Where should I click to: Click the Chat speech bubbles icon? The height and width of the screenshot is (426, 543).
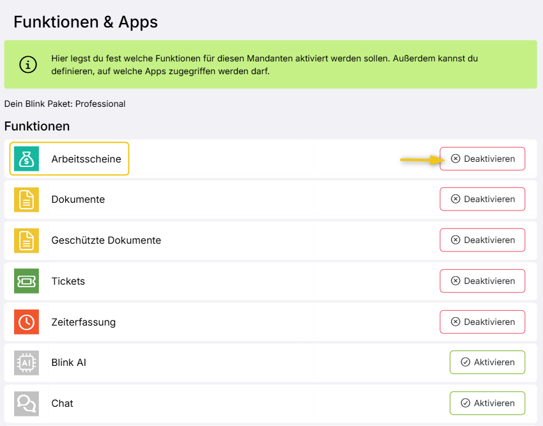[x=26, y=404]
